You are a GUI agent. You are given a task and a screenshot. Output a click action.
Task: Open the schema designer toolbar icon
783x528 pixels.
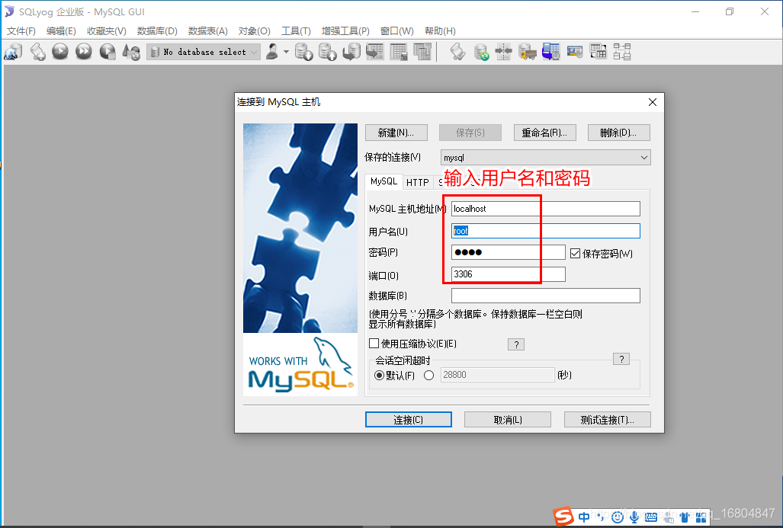[623, 51]
